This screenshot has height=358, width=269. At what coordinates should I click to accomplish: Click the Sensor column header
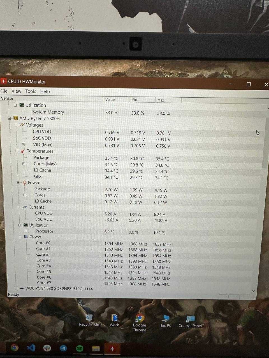click(x=52, y=98)
